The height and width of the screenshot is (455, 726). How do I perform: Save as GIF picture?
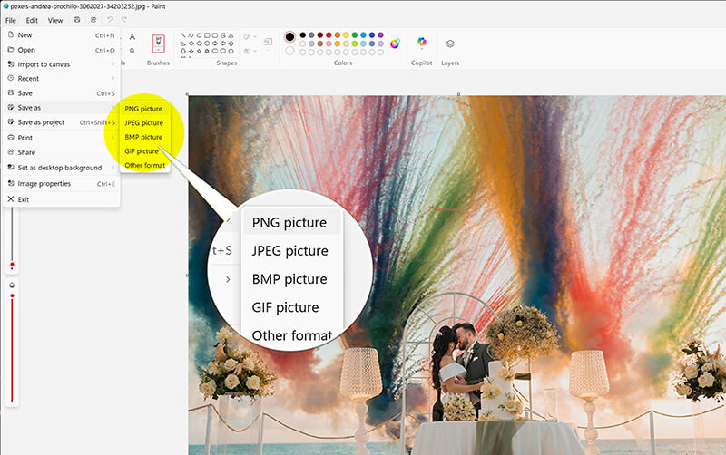pyautogui.click(x=144, y=151)
